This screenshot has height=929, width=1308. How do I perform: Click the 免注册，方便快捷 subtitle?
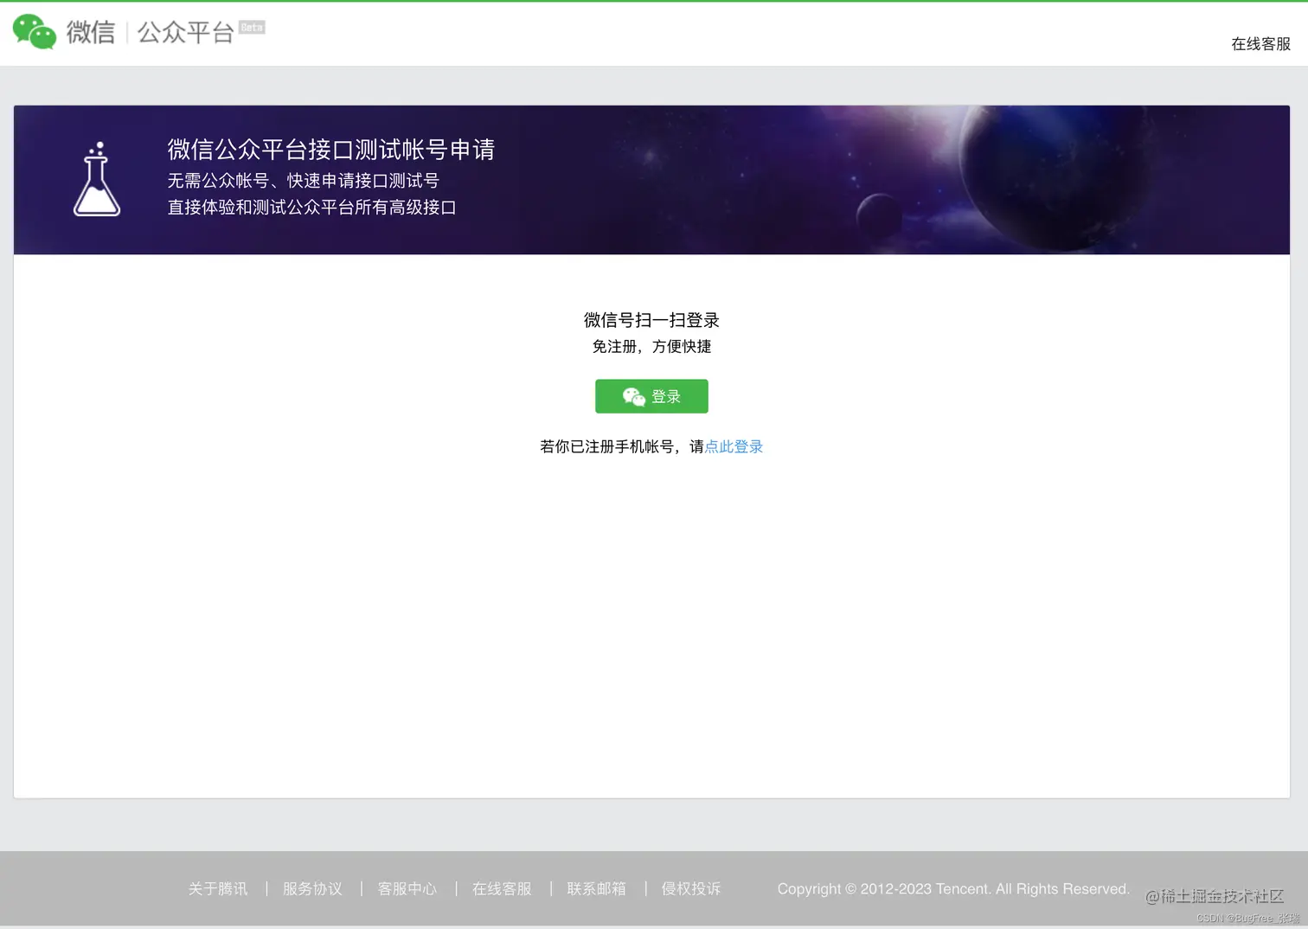pos(651,347)
